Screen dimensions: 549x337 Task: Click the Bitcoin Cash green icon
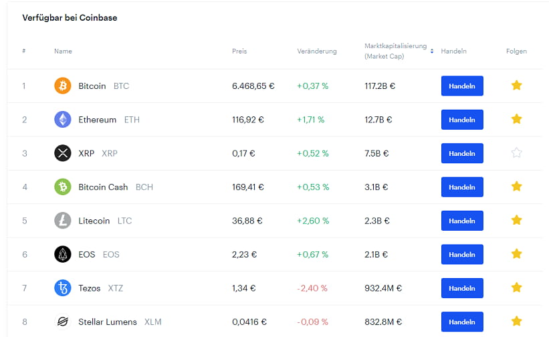pyautogui.click(x=63, y=187)
